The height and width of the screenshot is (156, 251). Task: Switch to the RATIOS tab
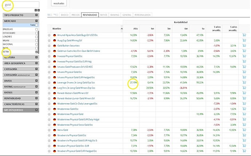click(x=104, y=15)
